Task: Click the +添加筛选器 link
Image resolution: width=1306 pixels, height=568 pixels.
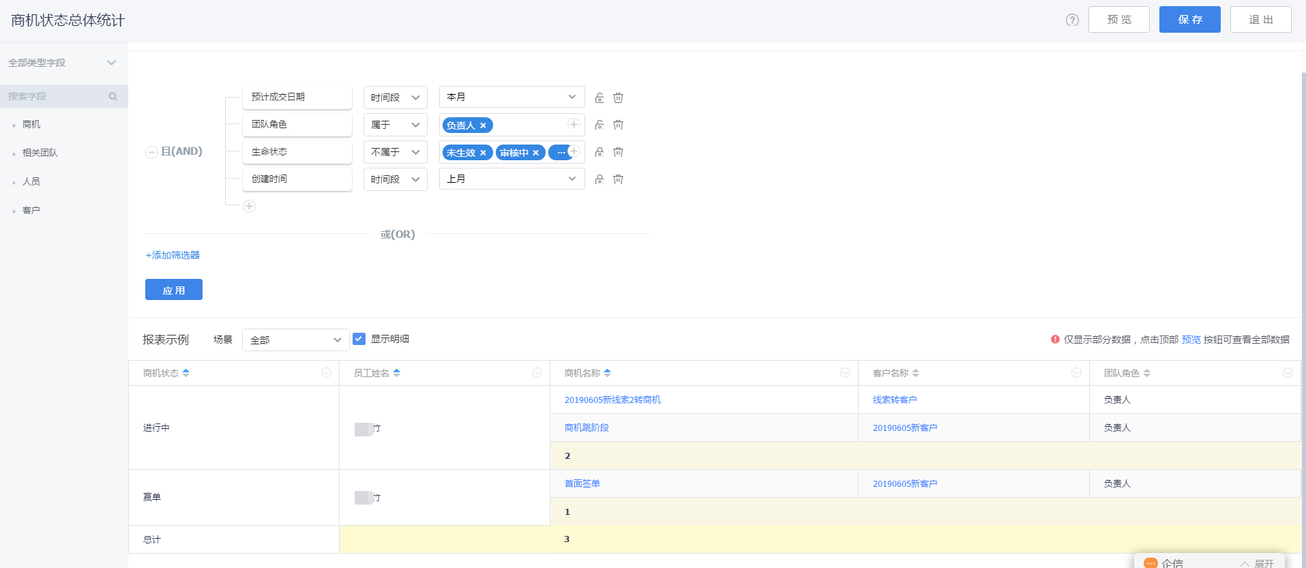Action: (x=173, y=255)
